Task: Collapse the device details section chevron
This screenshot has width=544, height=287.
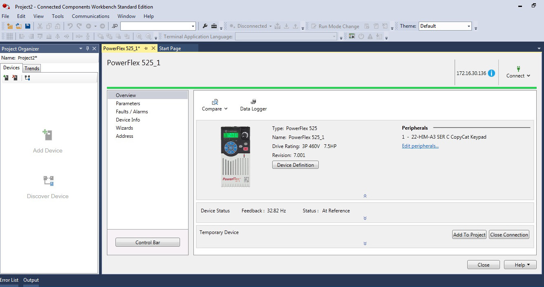Action: tap(365, 196)
